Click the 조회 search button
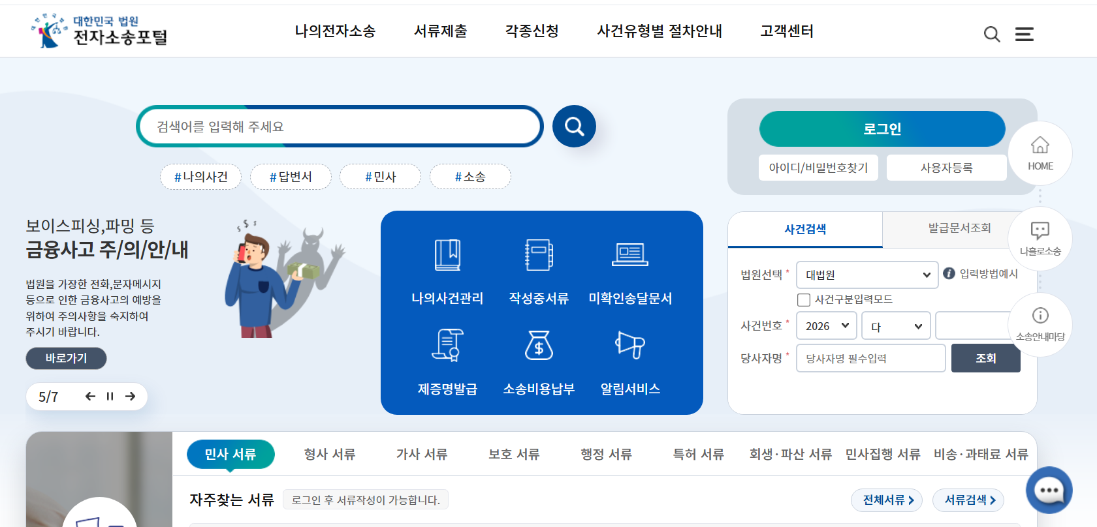Image resolution: width=1097 pixels, height=527 pixels. coord(985,358)
